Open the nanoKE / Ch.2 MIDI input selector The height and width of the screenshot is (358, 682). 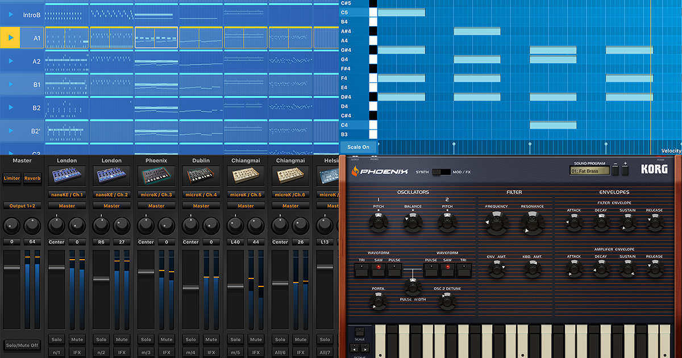[111, 195]
